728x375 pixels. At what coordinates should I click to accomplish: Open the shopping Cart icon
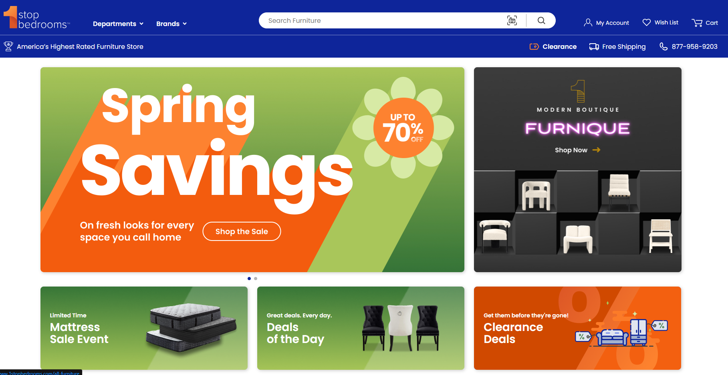(697, 23)
